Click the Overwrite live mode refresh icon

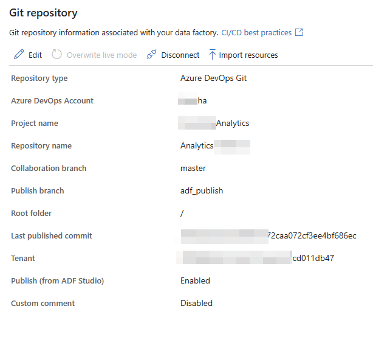click(x=56, y=55)
